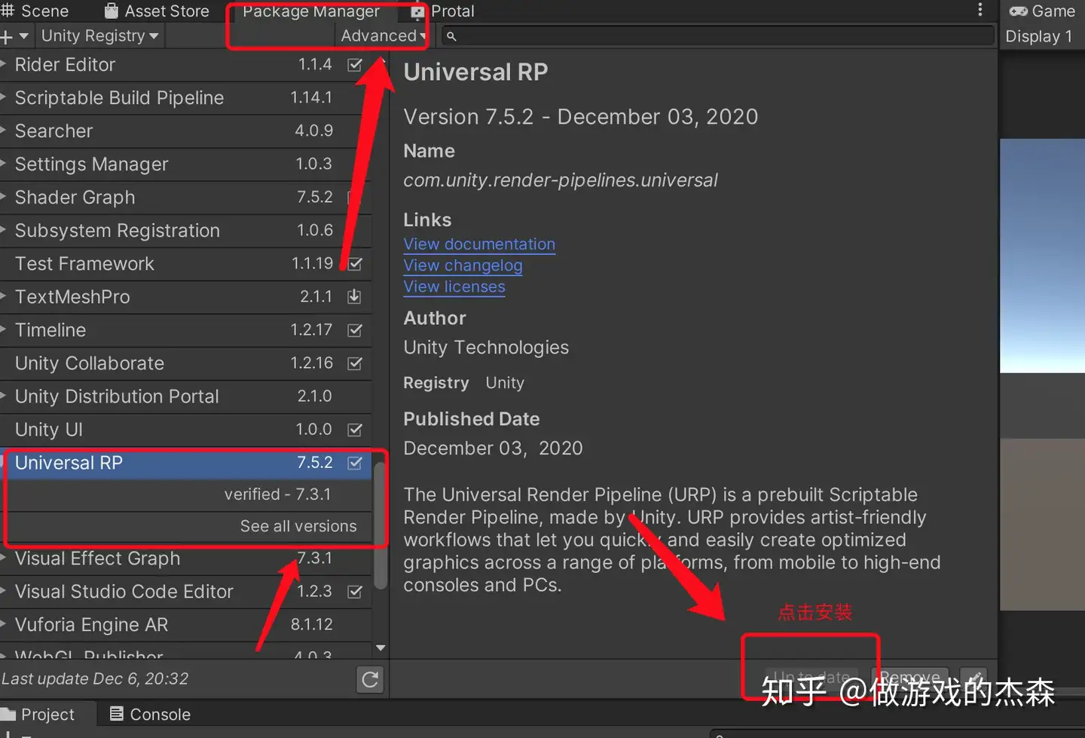Open the View licenses link
This screenshot has width=1085, height=738.
click(x=454, y=286)
